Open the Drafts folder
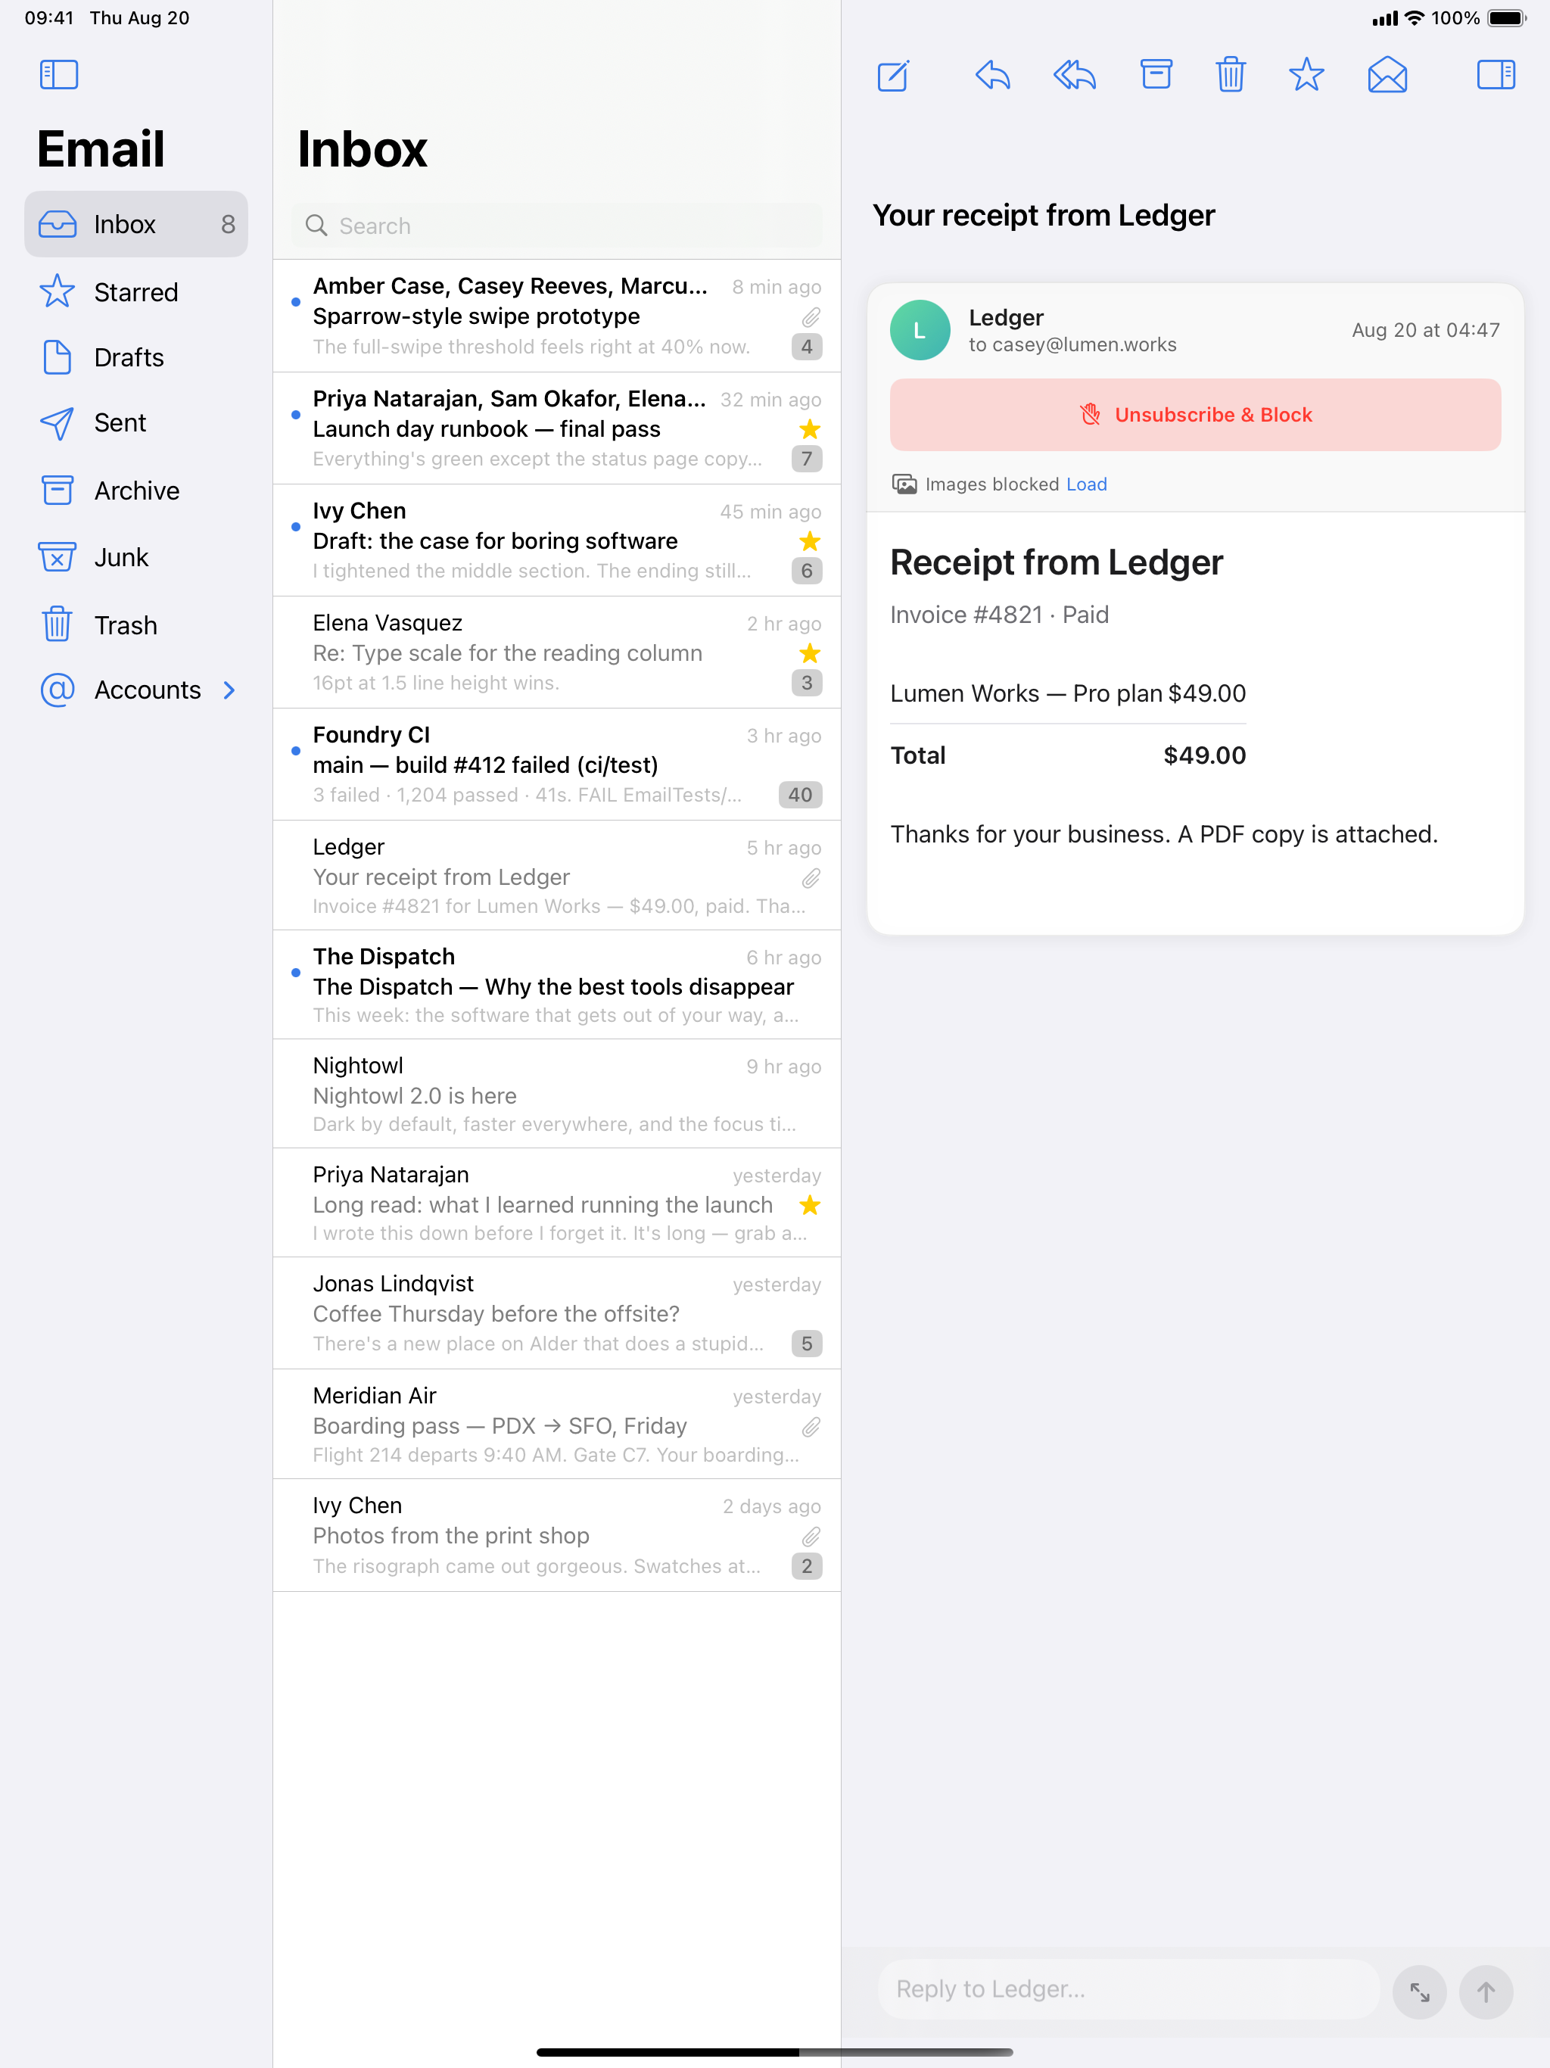The width and height of the screenshot is (1550, 2068). pos(136,357)
